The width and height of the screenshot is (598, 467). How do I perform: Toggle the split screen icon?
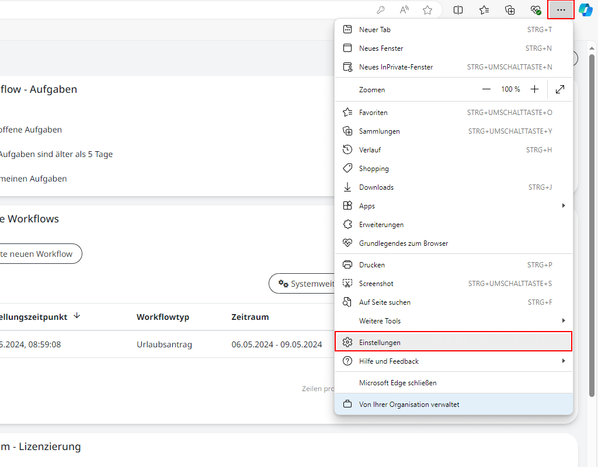click(458, 10)
